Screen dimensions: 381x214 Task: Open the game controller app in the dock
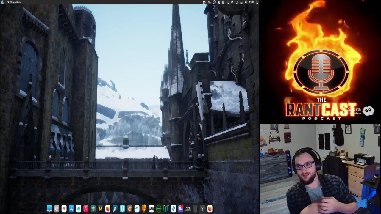click(152, 209)
